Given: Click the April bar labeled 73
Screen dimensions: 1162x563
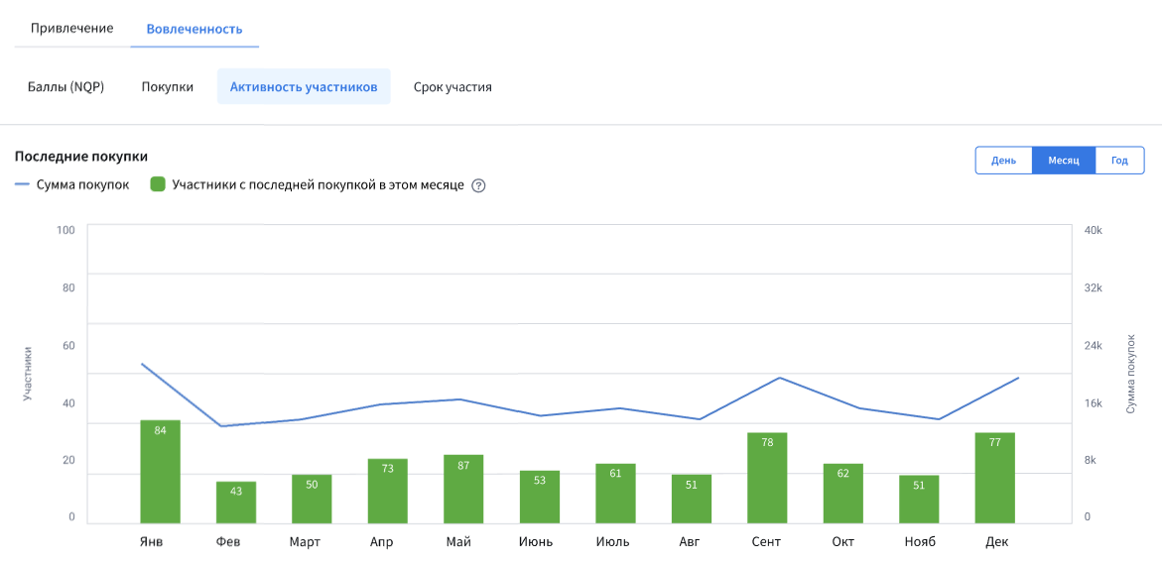Looking at the screenshot, I should [388, 491].
